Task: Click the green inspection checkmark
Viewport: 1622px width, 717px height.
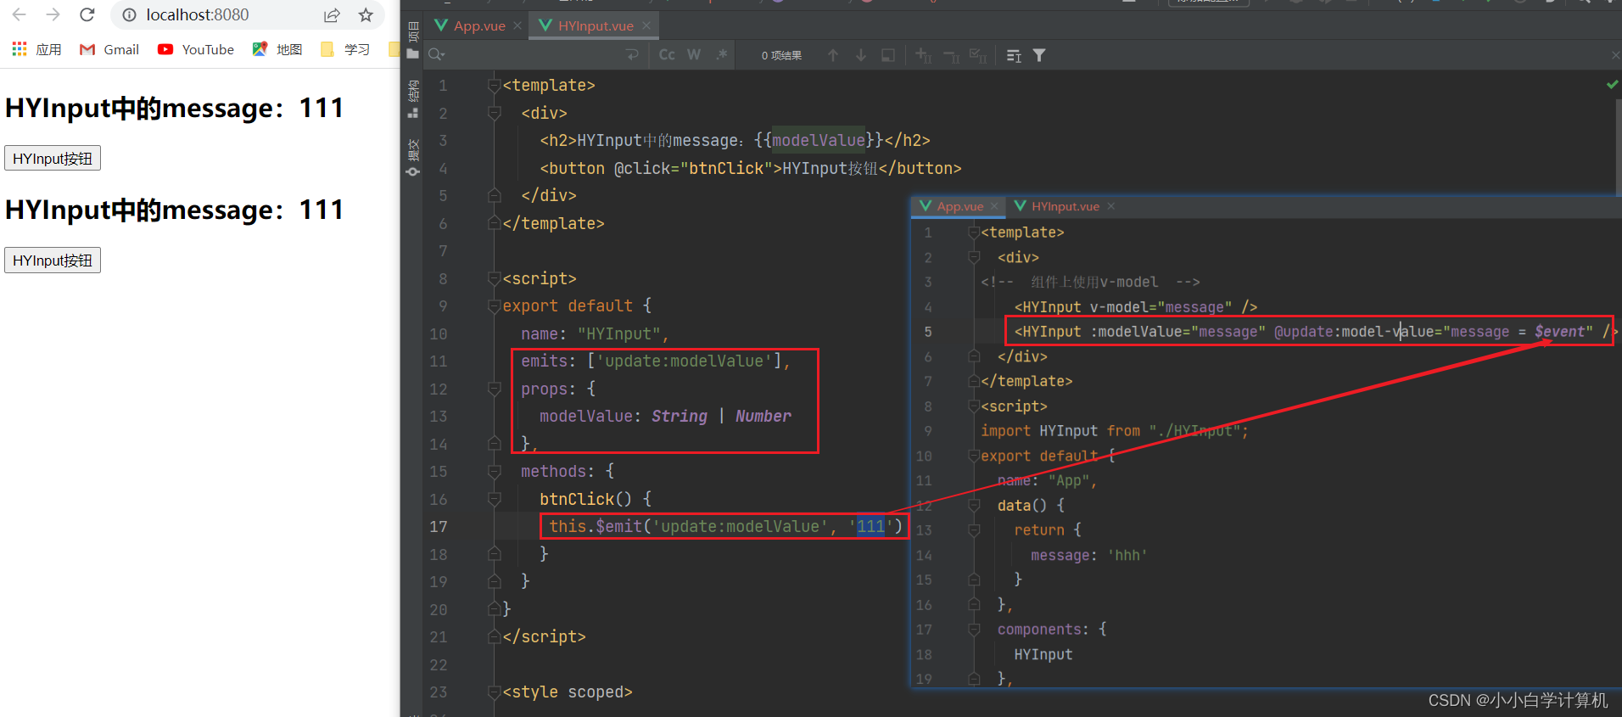Action: click(x=1612, y=85)
